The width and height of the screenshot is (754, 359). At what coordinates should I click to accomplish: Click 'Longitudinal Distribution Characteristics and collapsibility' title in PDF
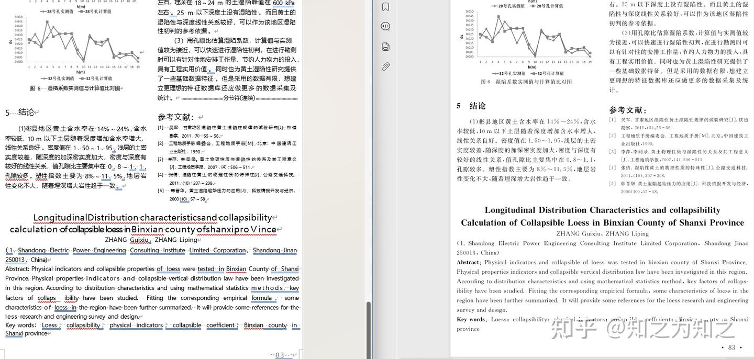[x=602, y=210]
